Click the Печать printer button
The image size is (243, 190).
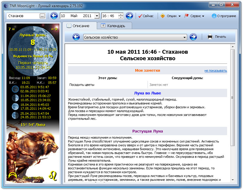[217, 37]
